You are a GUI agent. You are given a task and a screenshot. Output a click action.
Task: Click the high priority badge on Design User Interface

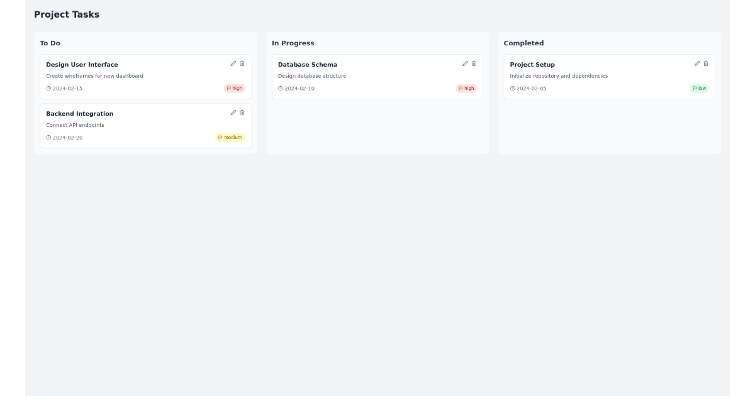tap(233, 88)
